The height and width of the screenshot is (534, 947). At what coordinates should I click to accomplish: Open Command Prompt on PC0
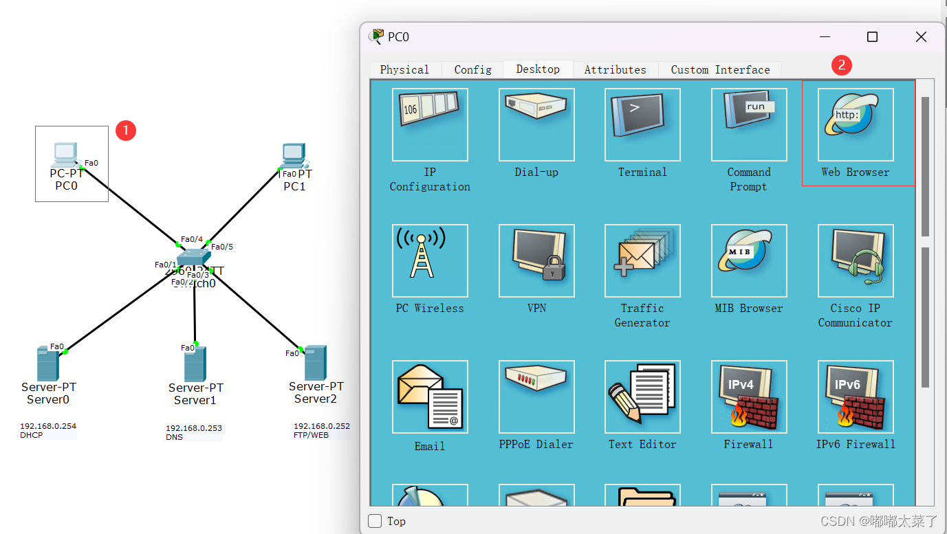click(x=749, y=124)
